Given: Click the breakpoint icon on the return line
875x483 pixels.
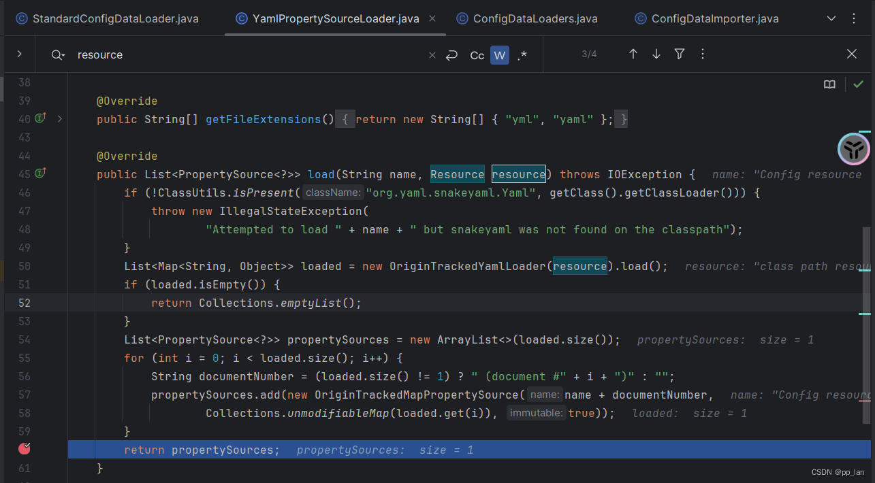Looking at the screenshot, I should point(25,449).
